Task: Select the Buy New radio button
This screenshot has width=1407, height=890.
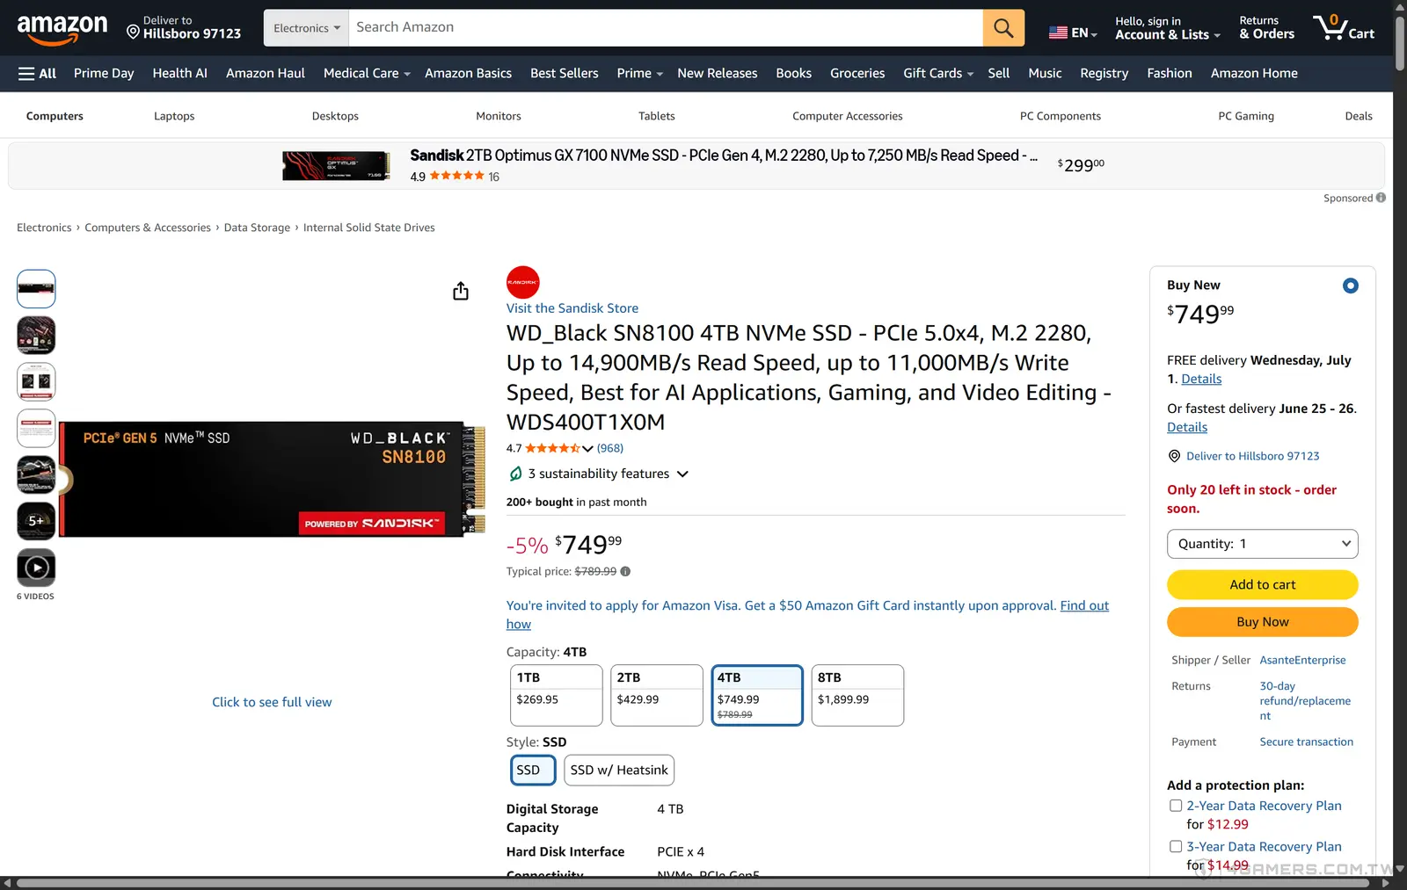Action: coord(1351,286)
